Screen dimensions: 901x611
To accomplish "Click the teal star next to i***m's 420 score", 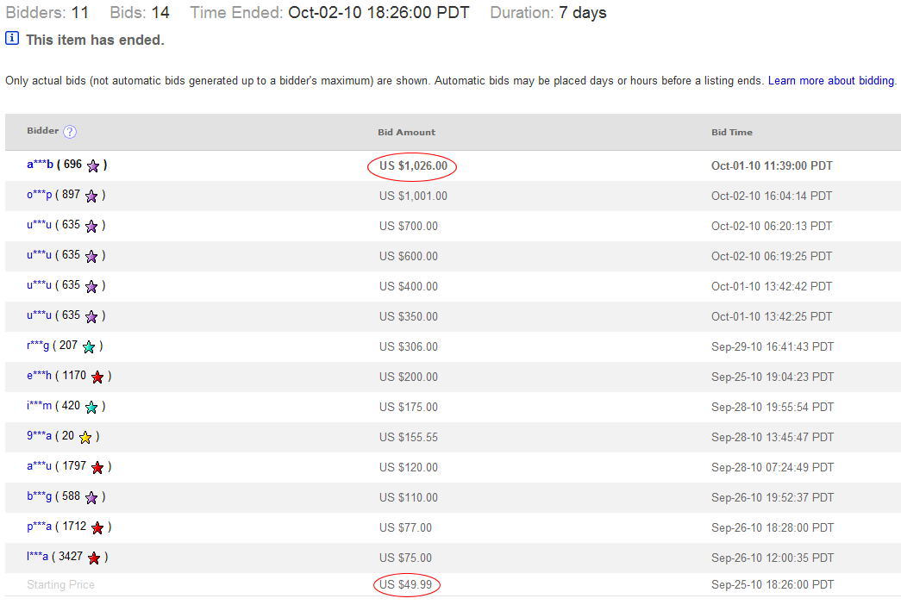I will click(91, 407).
